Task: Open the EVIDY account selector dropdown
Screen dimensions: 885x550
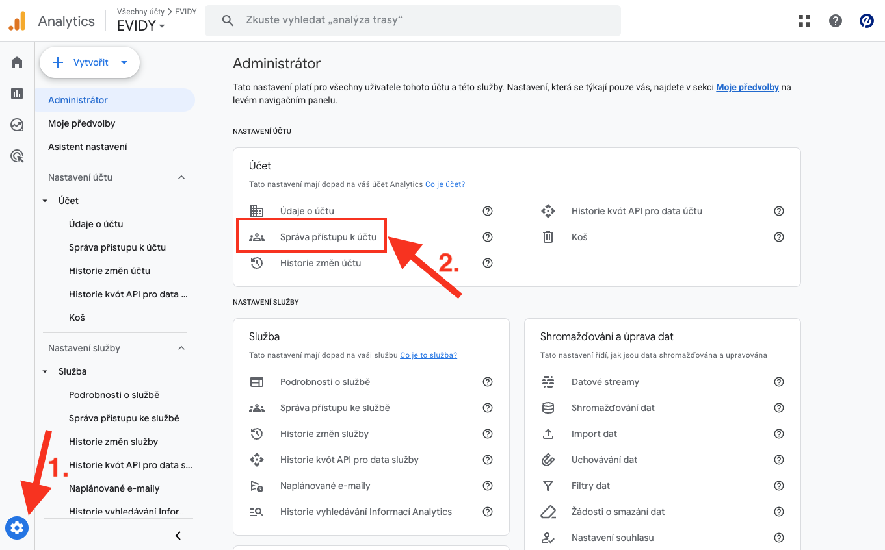Action: point(141,26)
